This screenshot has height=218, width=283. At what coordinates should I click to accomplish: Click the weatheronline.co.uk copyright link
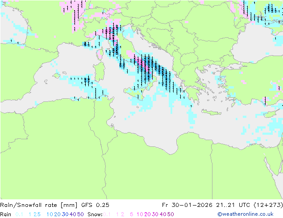[246, 214]
